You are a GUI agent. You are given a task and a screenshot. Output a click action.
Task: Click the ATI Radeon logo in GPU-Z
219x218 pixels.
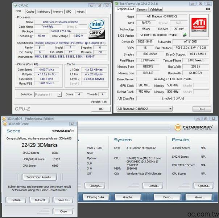[199, 25]
